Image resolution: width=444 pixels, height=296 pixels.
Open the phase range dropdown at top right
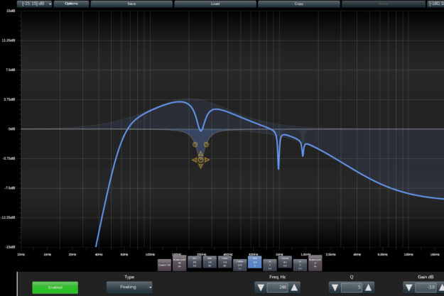(x=435, y=4)
